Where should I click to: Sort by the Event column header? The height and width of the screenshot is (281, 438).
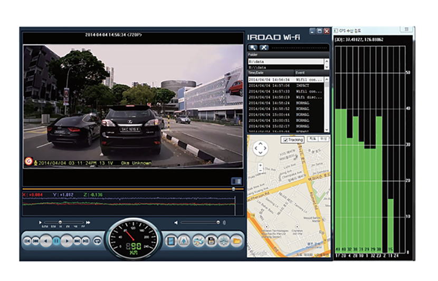pyautogui.click(x=312, y=73)
